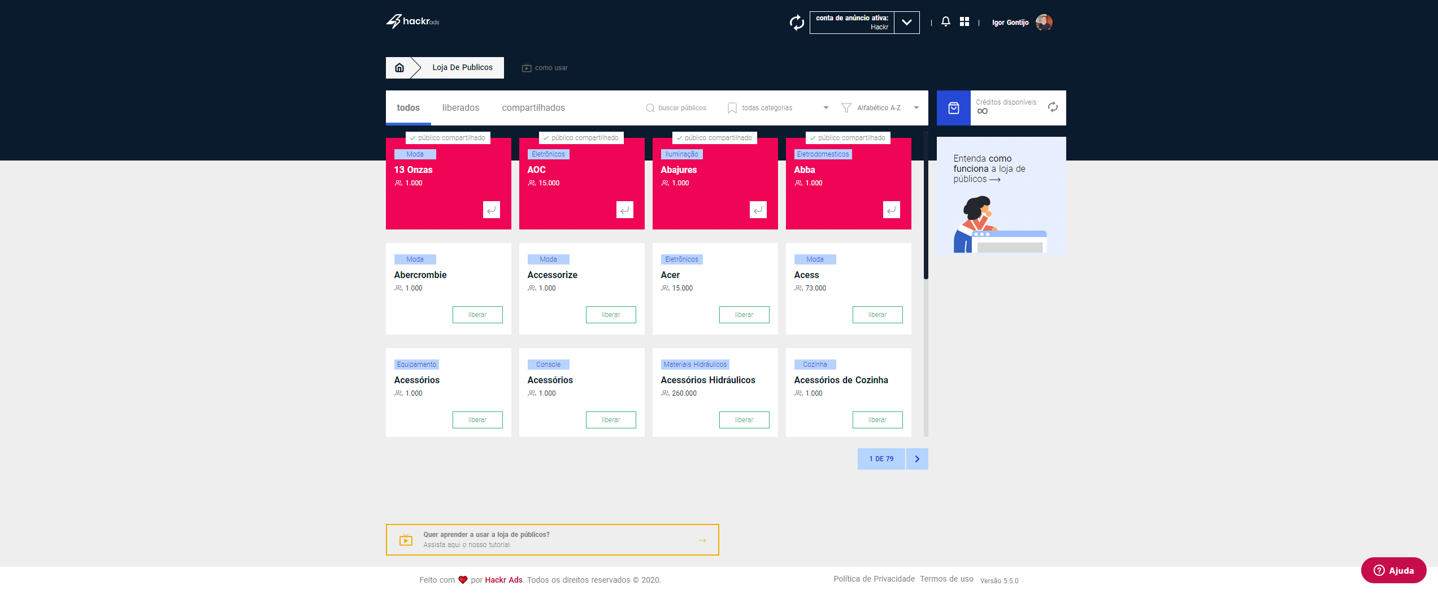Click return arrow on 13 Onzas card
The width and height of the screenshot is (1438, 594).
[492, 210]
